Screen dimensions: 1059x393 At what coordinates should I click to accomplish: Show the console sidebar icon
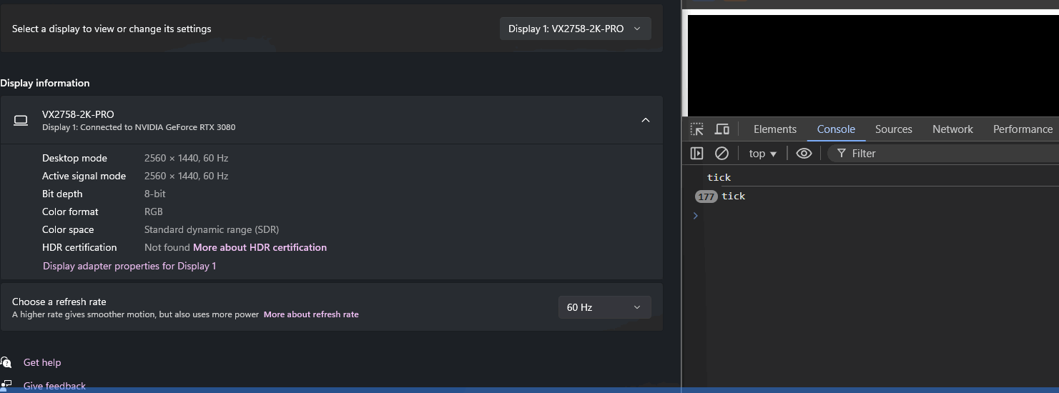[x=696, y=153]
